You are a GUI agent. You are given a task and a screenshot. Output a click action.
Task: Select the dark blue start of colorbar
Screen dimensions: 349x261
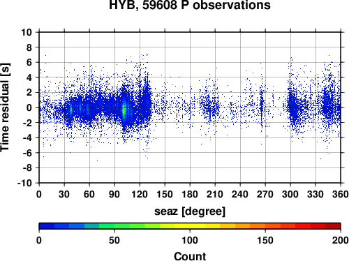click(47, 226)
